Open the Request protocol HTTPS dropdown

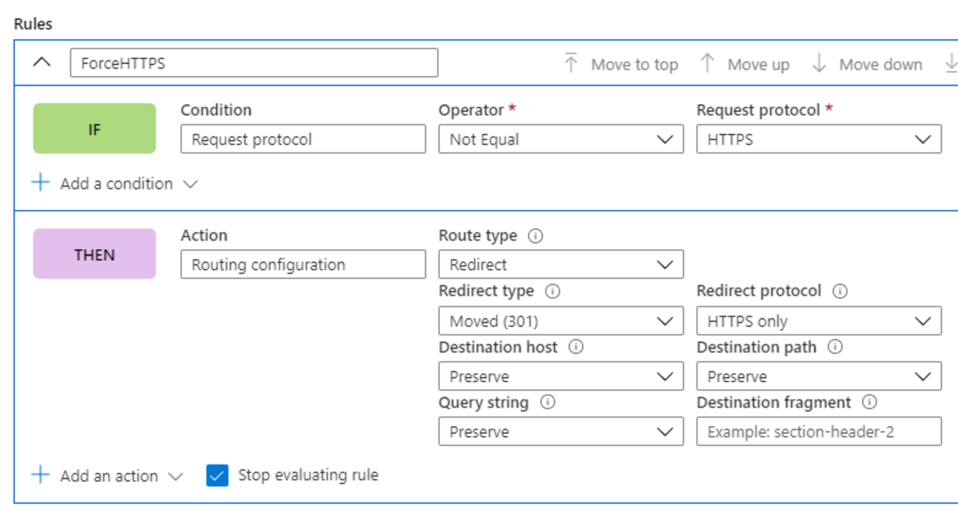pos(819,139)
